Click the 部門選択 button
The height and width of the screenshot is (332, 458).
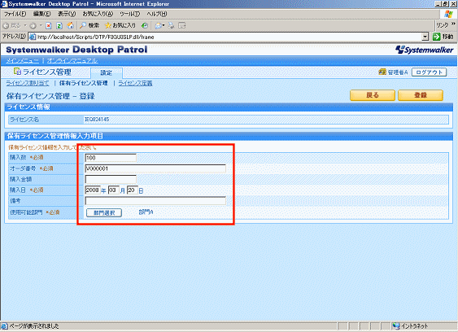[x=104, y=212]
